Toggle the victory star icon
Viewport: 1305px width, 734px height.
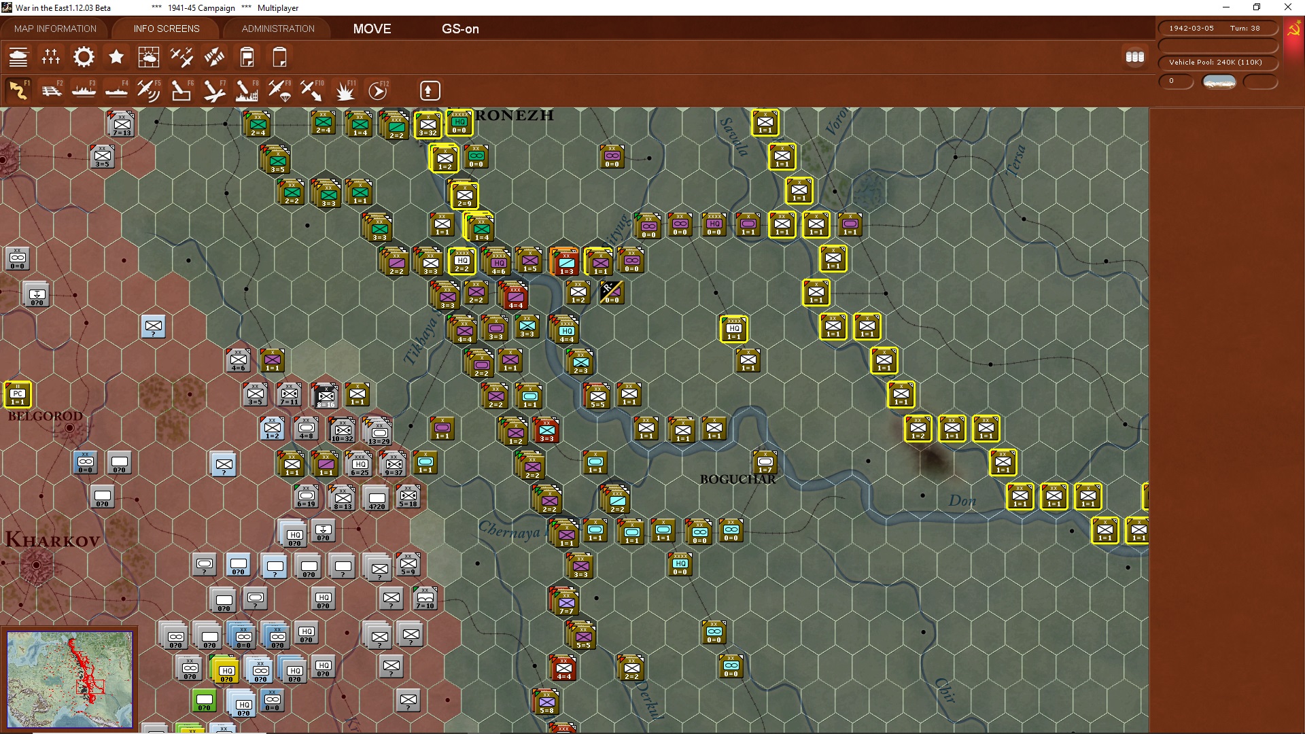click(x=116, y=57)
